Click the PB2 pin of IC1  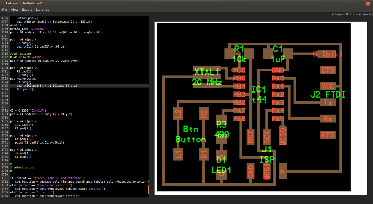click(239, 103)
